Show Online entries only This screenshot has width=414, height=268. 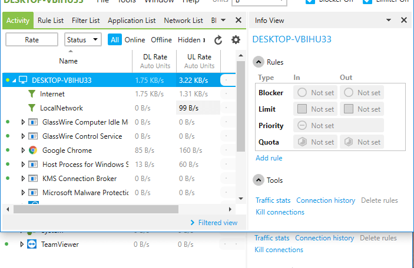point(135,40)
